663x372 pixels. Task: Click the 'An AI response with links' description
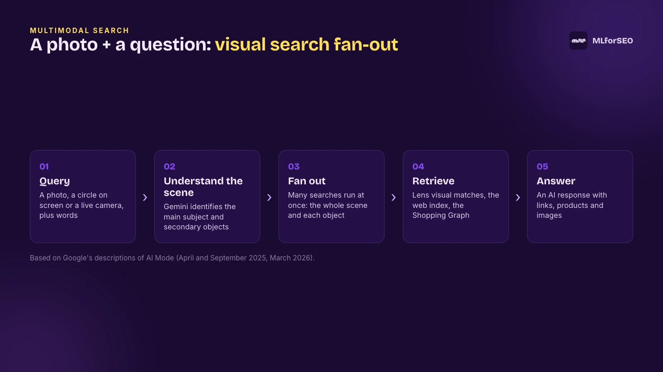(x=572, y=205)
